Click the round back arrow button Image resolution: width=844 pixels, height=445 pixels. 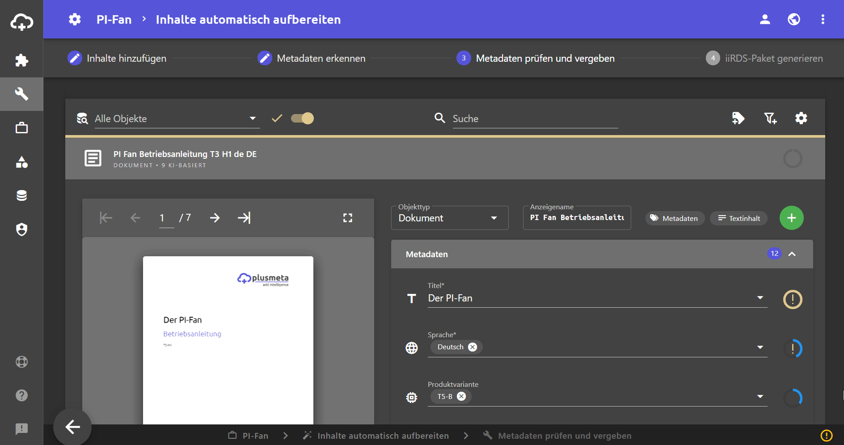(72, 427)
